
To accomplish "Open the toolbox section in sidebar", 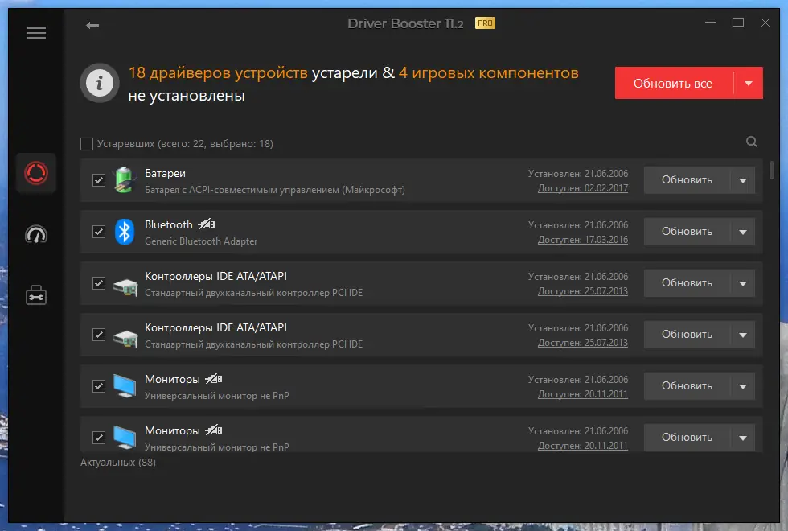I will (36, 295).
